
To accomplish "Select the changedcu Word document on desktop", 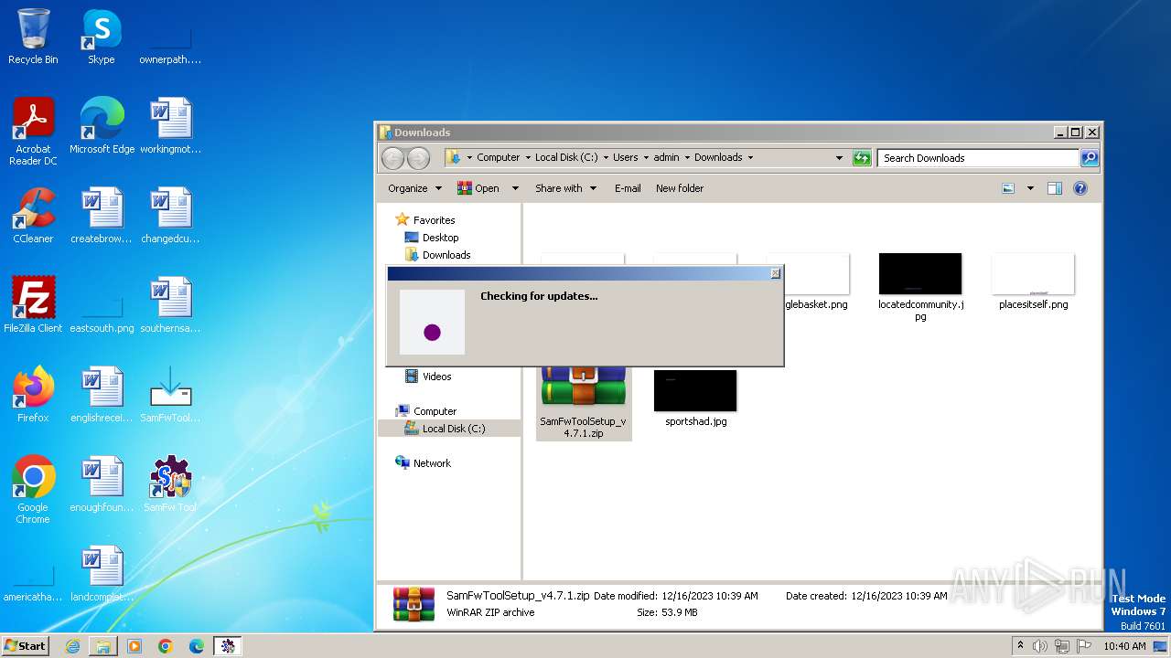I will tap(170, 215).
